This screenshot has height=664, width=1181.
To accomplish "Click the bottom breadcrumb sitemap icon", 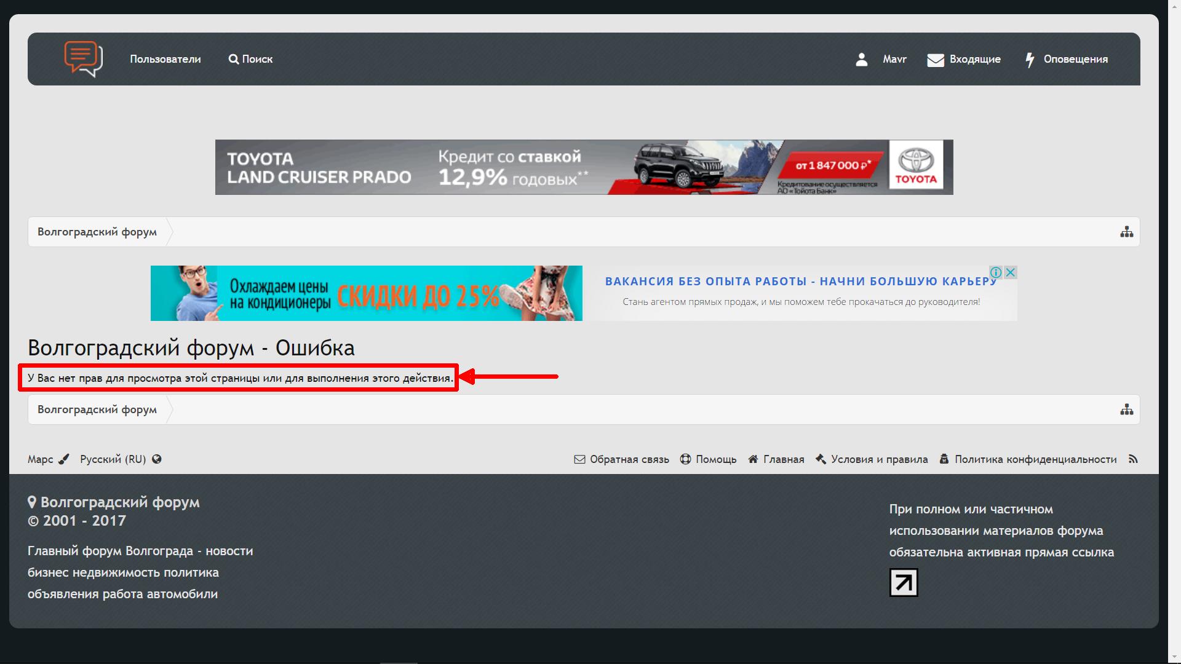I will [1126, 409].
